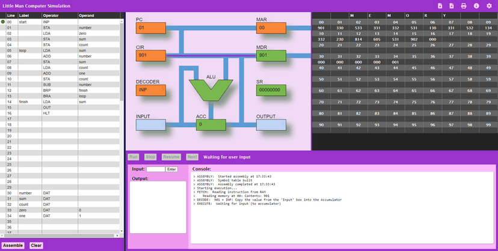Click the Run button
Screen dimensions: 498x251
(134, 157)
